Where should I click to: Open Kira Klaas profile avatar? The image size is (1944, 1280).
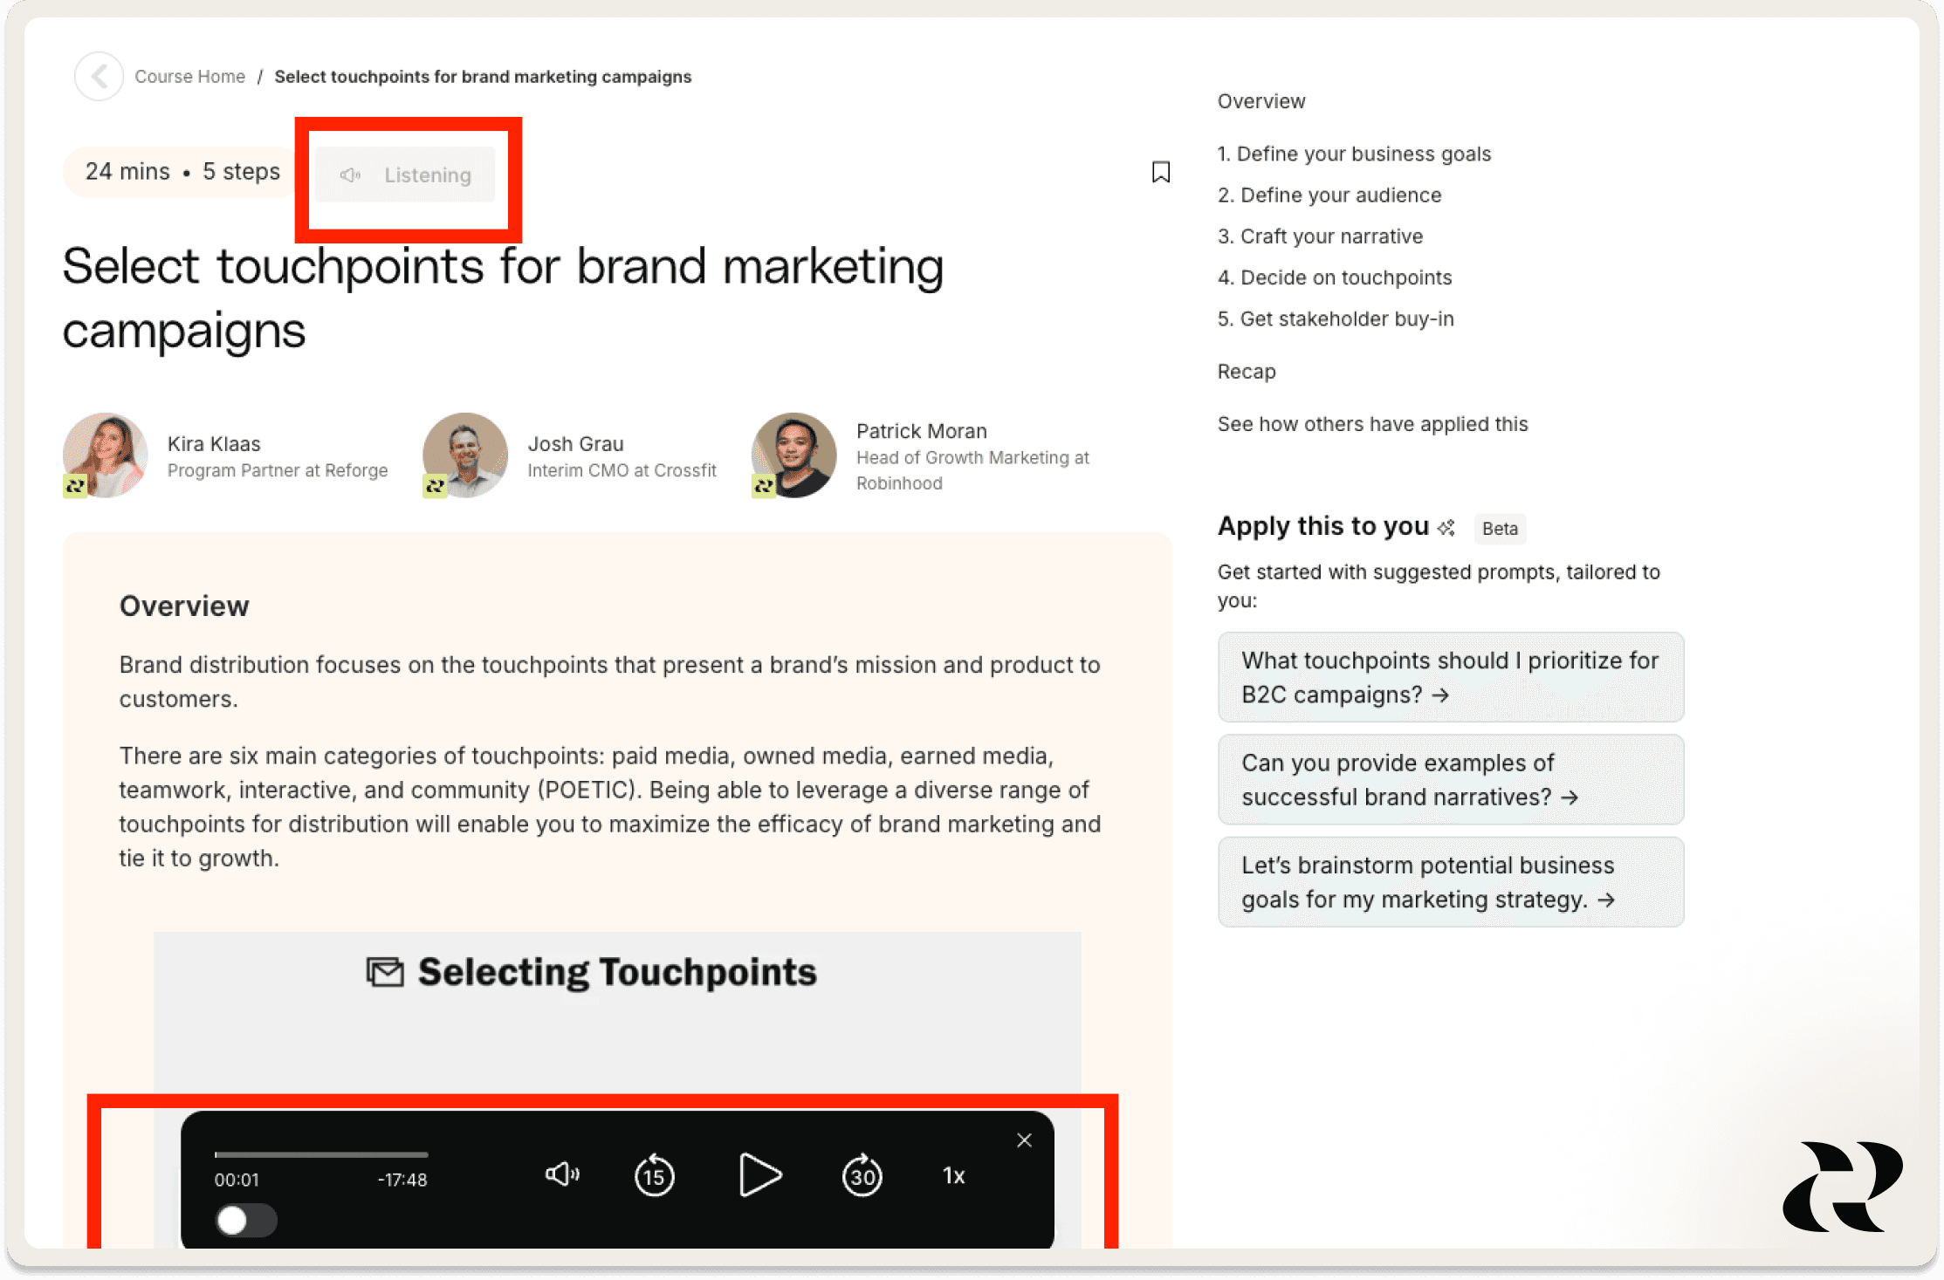pyautogui.click(x=105, y=455)
